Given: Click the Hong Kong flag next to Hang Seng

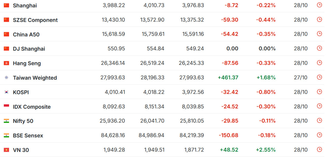Looking at the screenshot, I should [6, 63].
